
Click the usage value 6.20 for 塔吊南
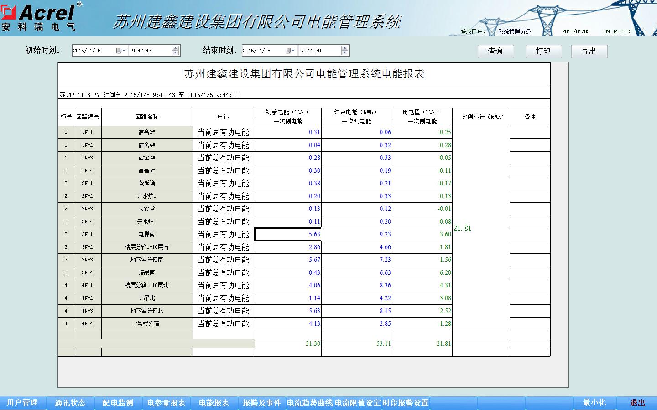(x=422, y=272)
